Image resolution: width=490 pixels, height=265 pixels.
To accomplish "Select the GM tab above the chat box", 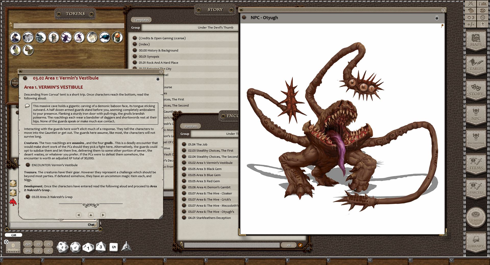I will (14, 235).
